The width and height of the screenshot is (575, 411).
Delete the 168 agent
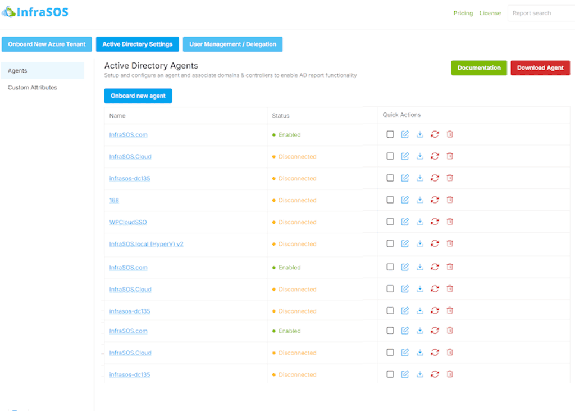point(449,200)
